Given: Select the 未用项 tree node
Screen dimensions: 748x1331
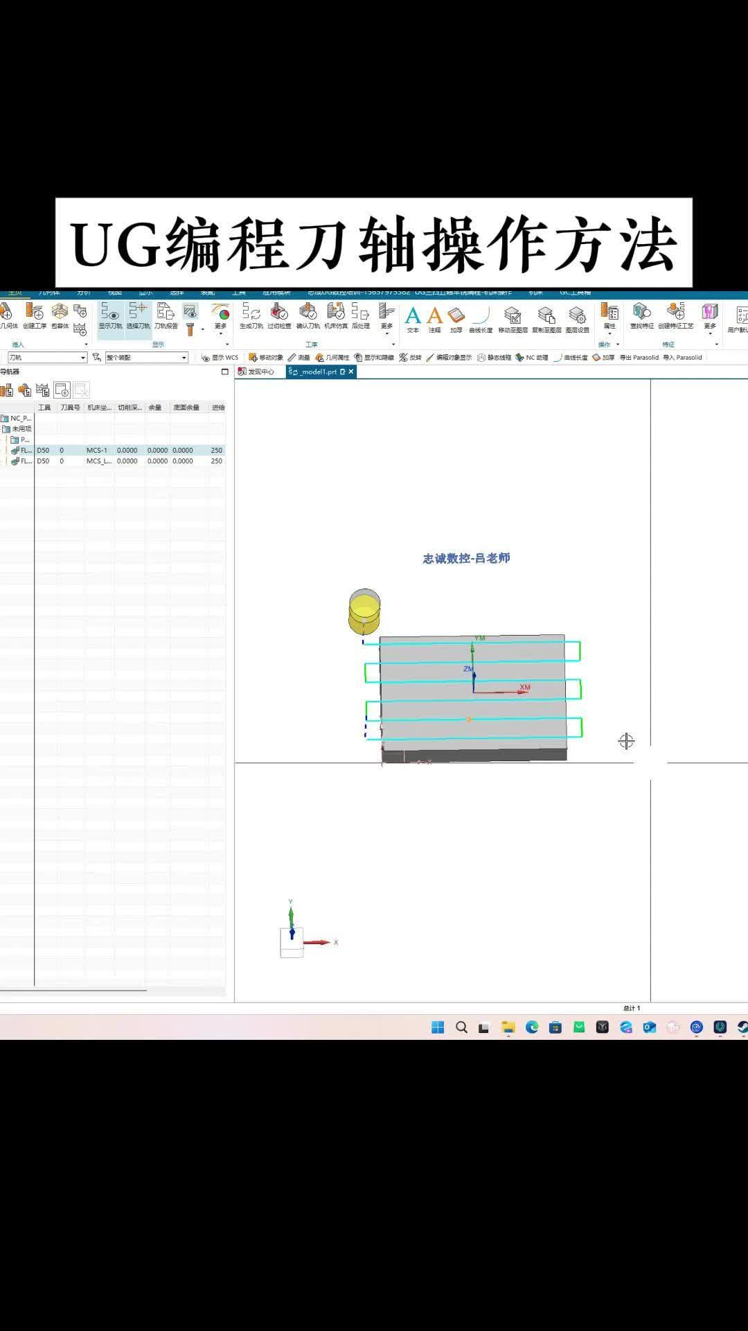Looking at the screenshot, I should (18, 429).
